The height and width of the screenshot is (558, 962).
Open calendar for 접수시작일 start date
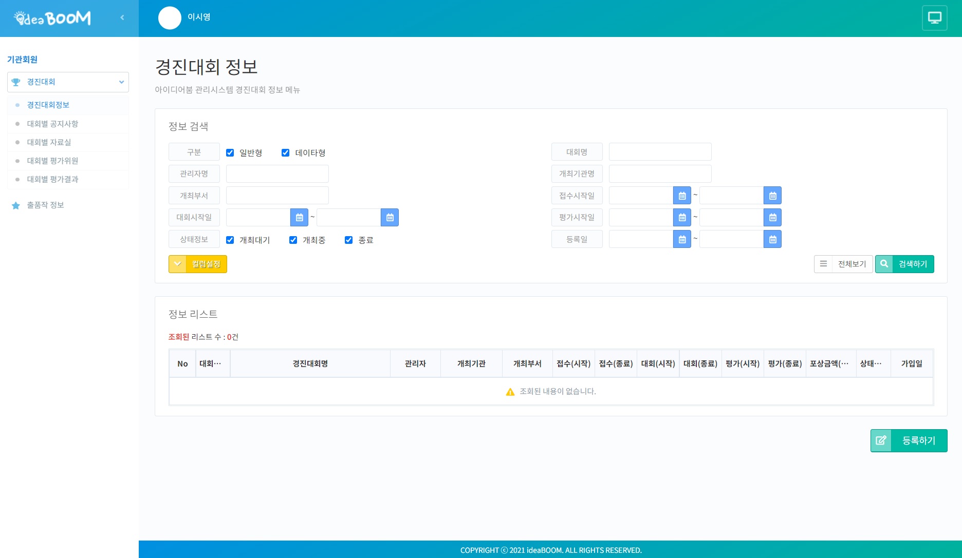click(x=682, y=196)
